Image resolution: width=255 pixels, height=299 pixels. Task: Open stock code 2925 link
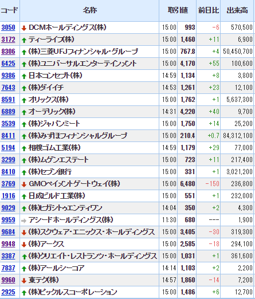[8, 292]
